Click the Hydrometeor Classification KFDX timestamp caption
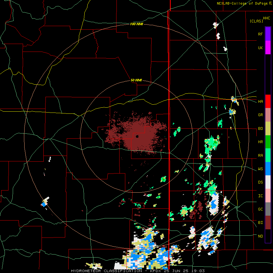The image size is (273, 273). tap(138, 271)
